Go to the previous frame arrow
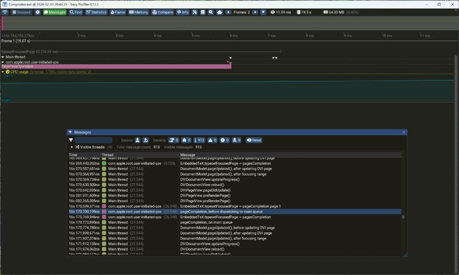 [x=228, y=12]
